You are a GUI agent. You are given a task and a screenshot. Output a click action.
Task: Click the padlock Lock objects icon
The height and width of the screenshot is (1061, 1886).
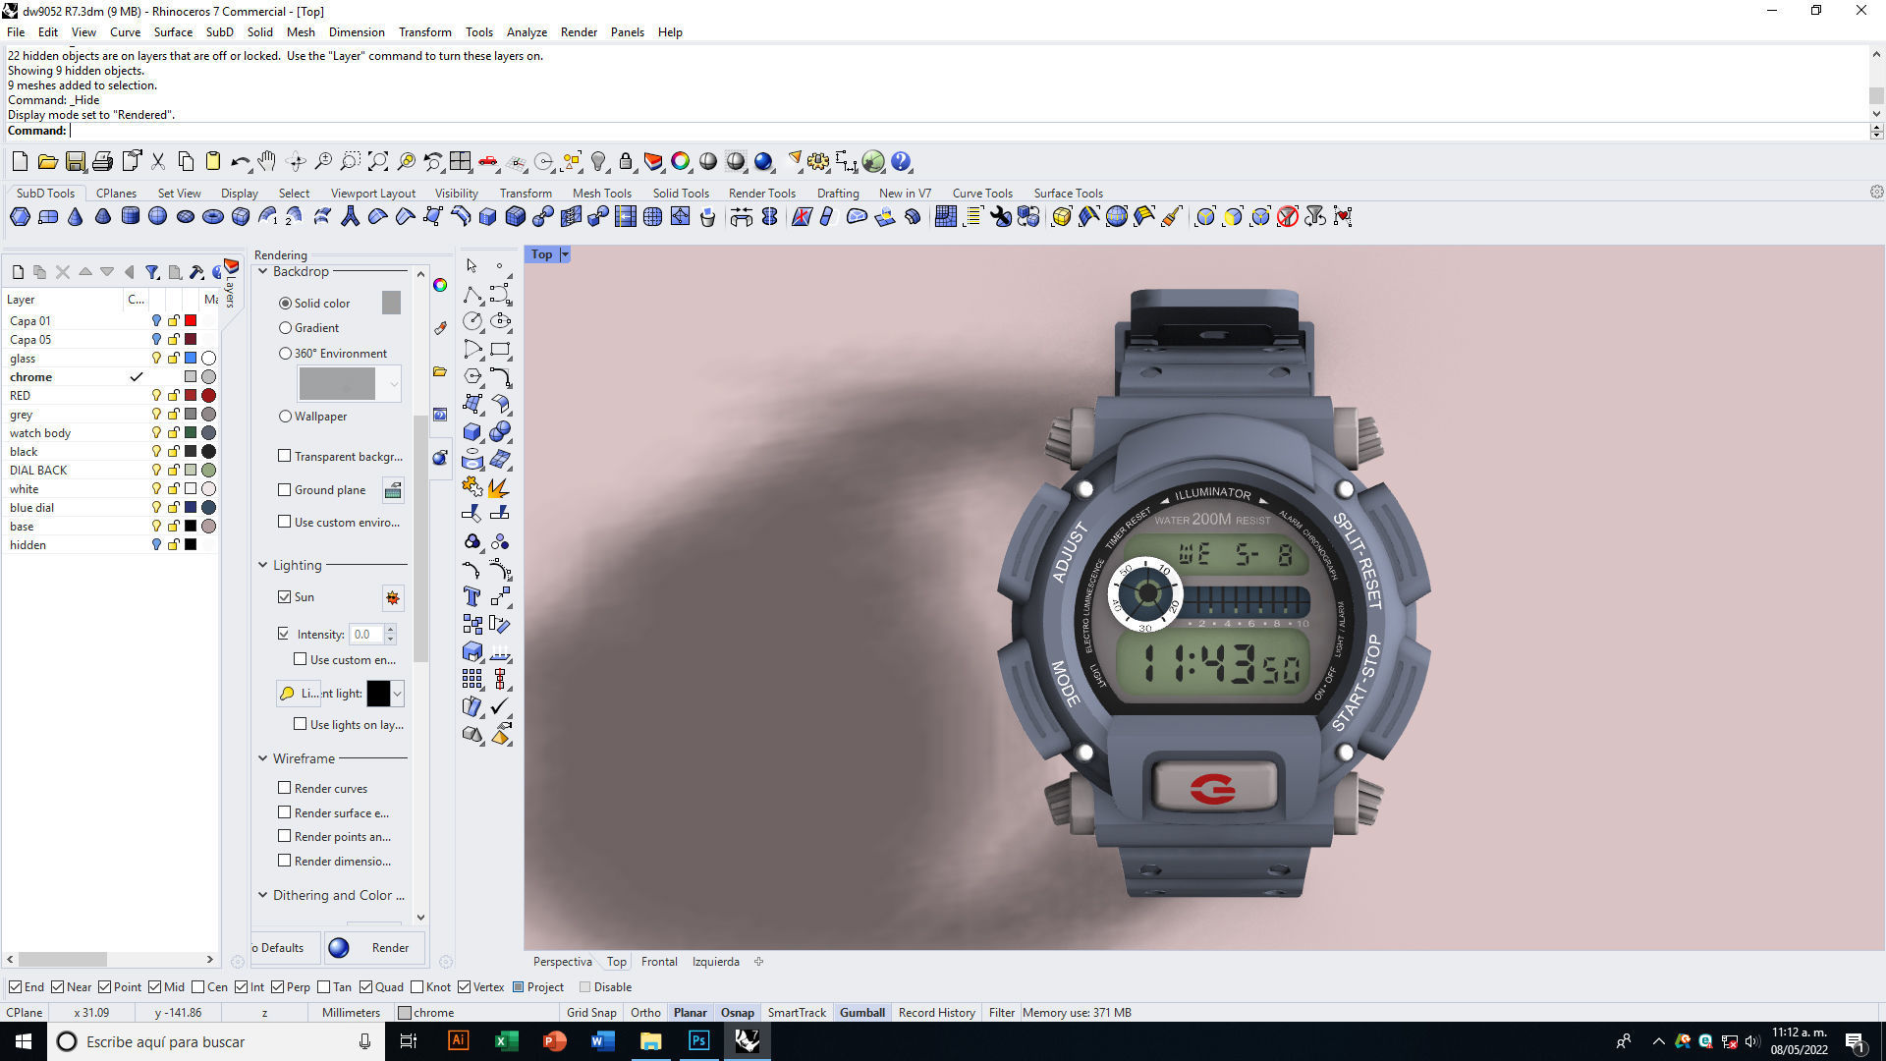pyautogui.click(x=626, y=162)
